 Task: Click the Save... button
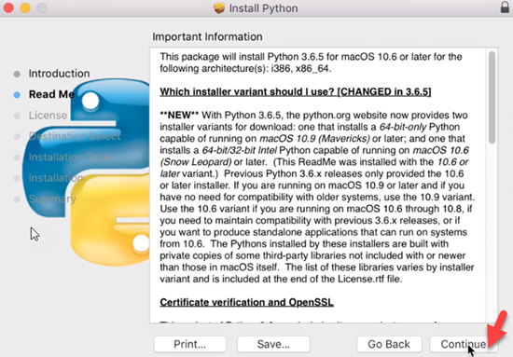tap(273, 344)
